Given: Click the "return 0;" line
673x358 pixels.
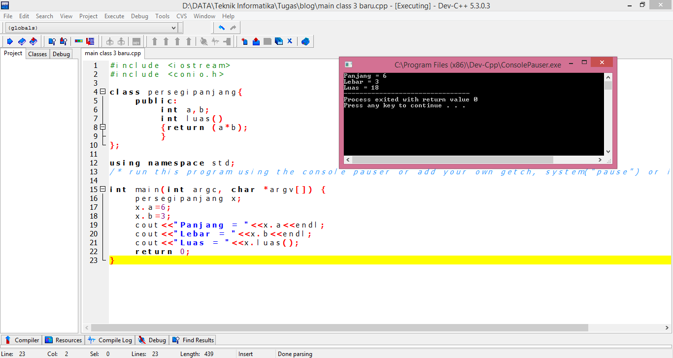Looking at the screenshot, I should 163,252.
